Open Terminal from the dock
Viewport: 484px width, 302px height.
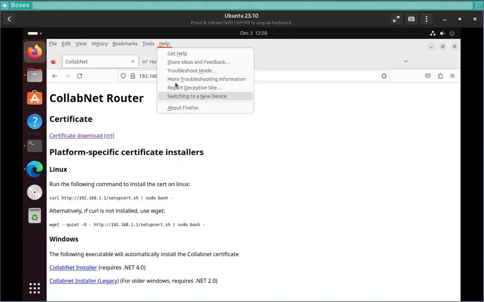(34, 145)
